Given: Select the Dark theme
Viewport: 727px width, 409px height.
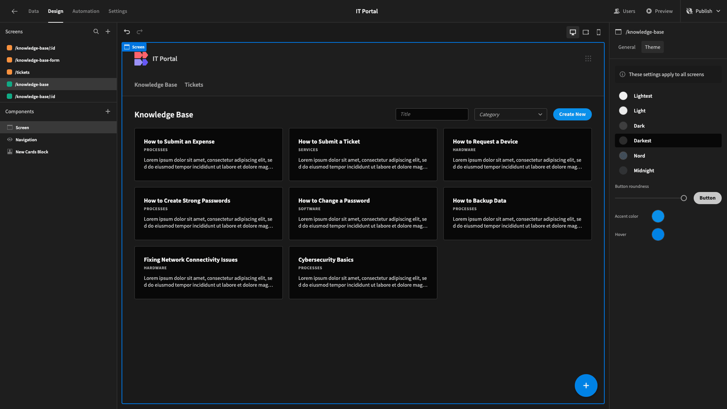Looking at the screenshot, I should (x=668, y=126).
